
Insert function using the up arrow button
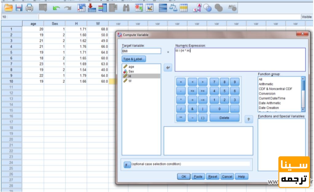click(x=248, y=119)
